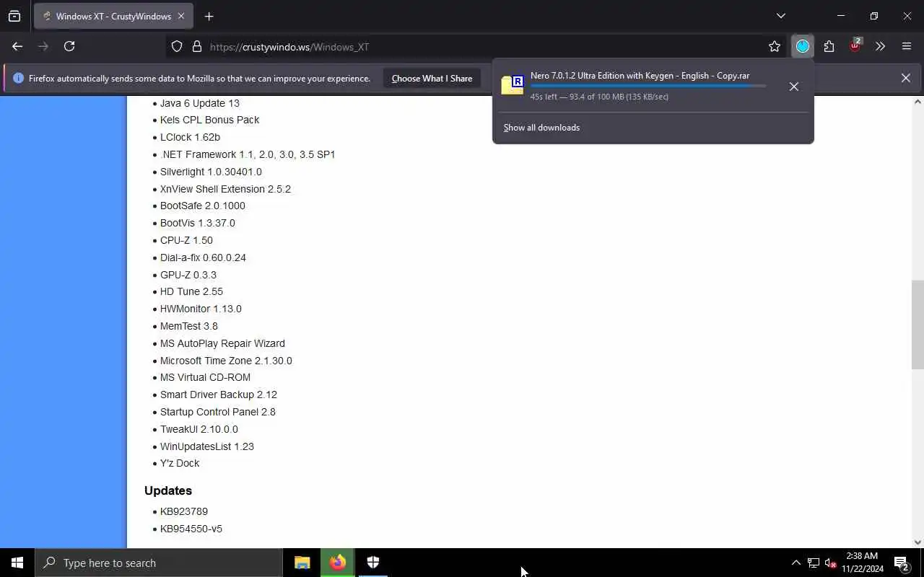The image size is (924, 577).
Task: Click the Nero download progress bar
Action: coord(648,86)
